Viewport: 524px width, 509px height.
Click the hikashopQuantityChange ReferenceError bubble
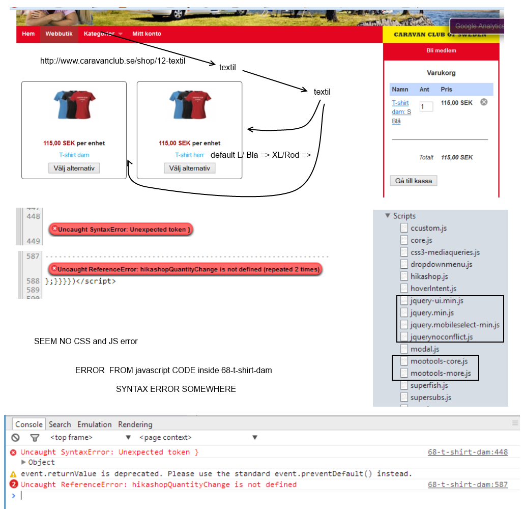(x=186, y=269)
